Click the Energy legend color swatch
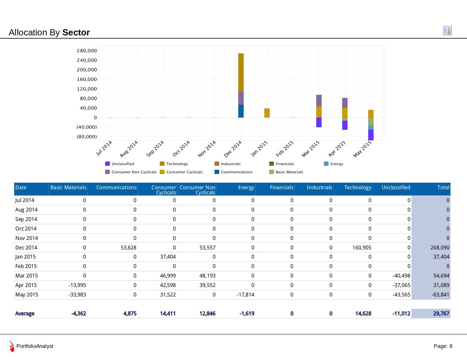467x361 pixels. [x=326, y=164]
